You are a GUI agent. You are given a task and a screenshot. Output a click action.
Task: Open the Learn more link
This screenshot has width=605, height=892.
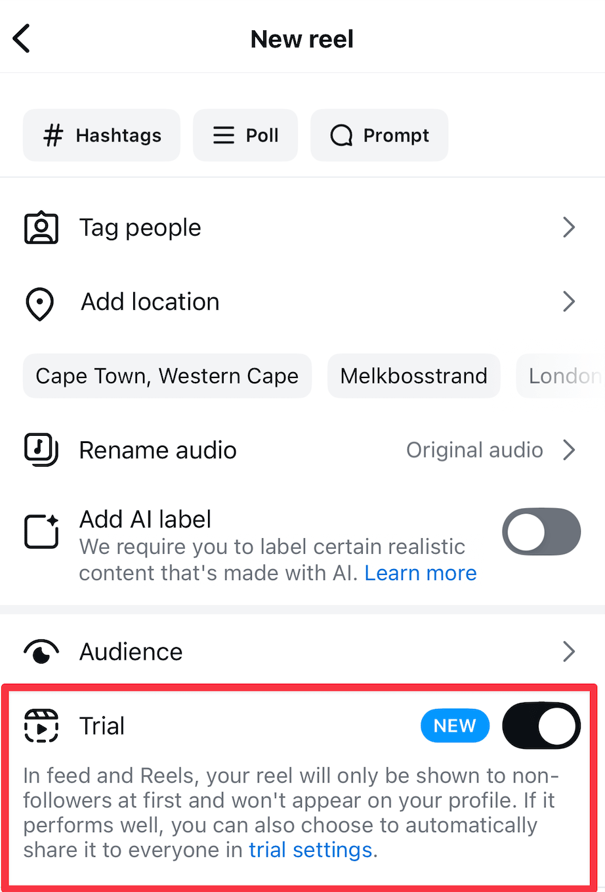click(421, 573)
